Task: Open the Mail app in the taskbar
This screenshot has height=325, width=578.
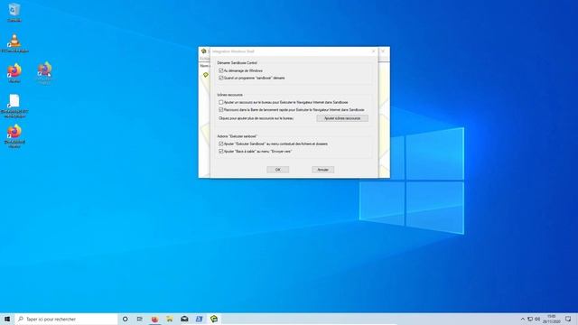Action: coord(184,319)
